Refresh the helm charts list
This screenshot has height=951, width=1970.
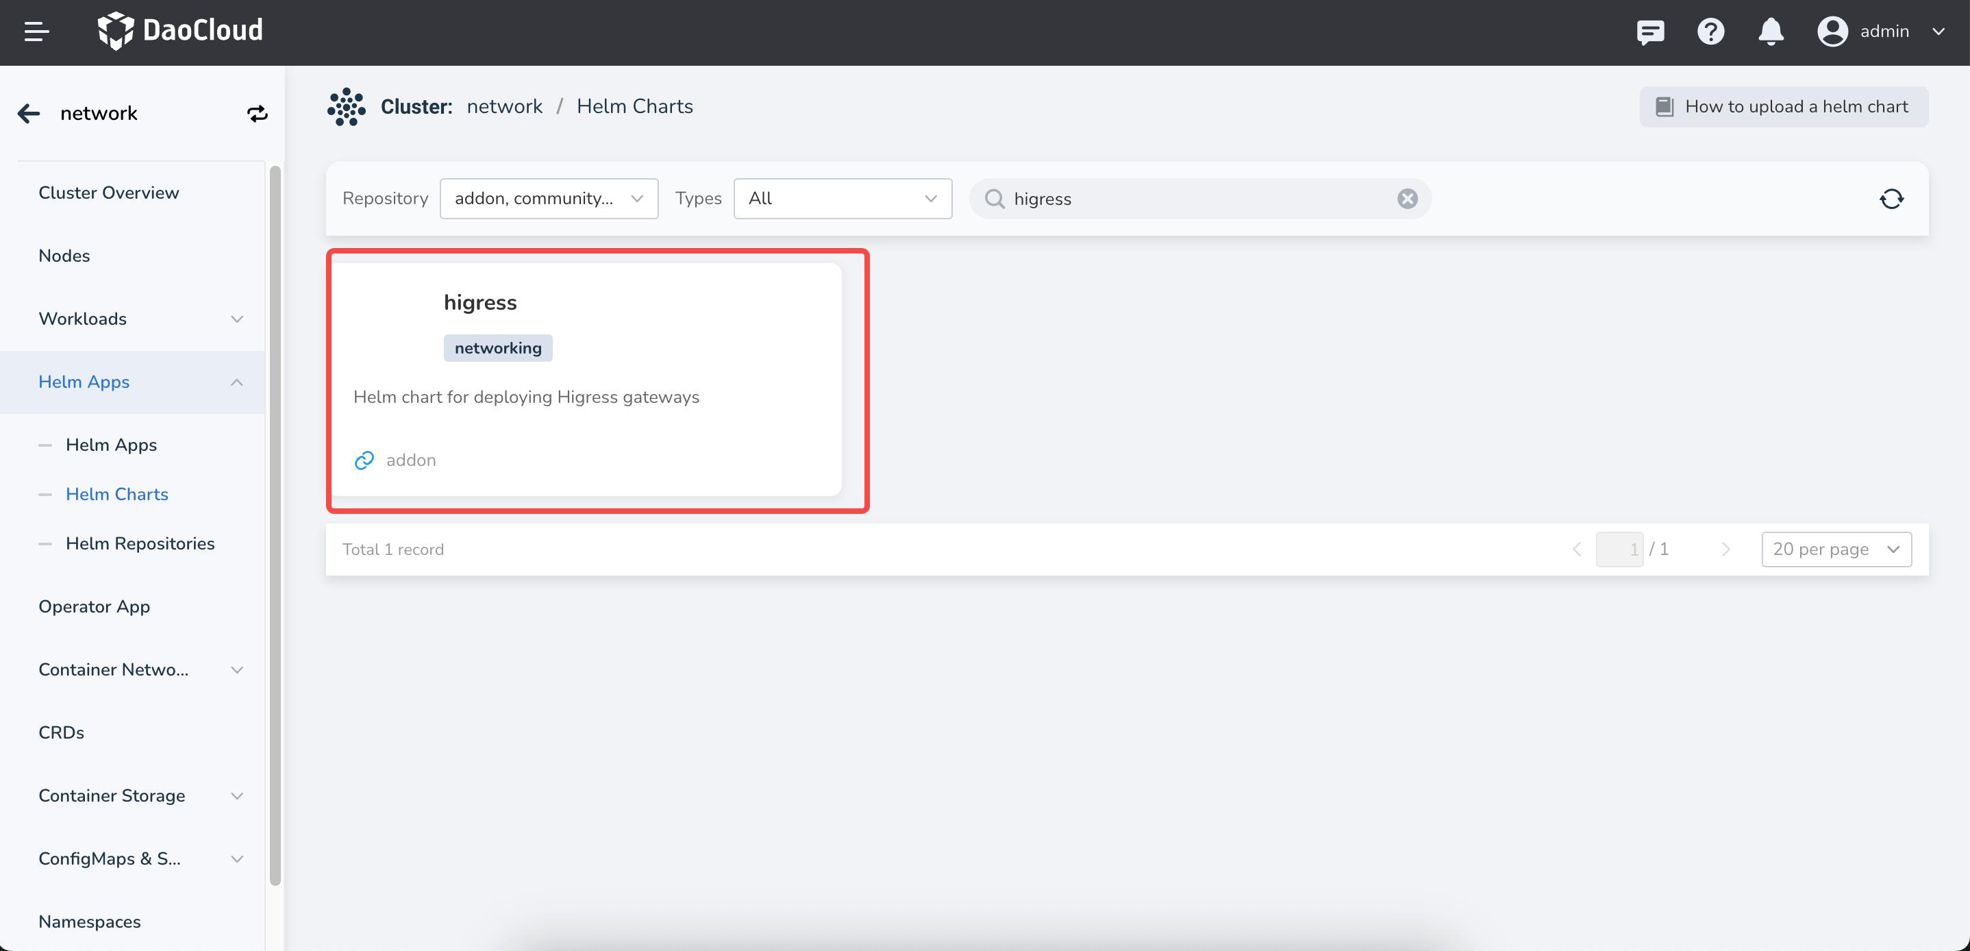coord(1891,199)
